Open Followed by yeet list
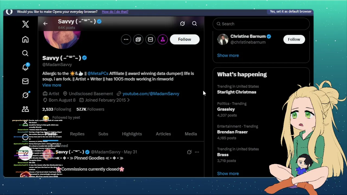 pyautogui.click(x=66, y=118)
